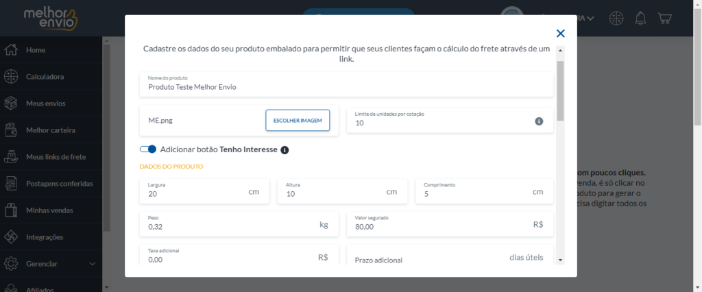
Task: Click the Melhor Envio logo
Action: pos(51,18)
